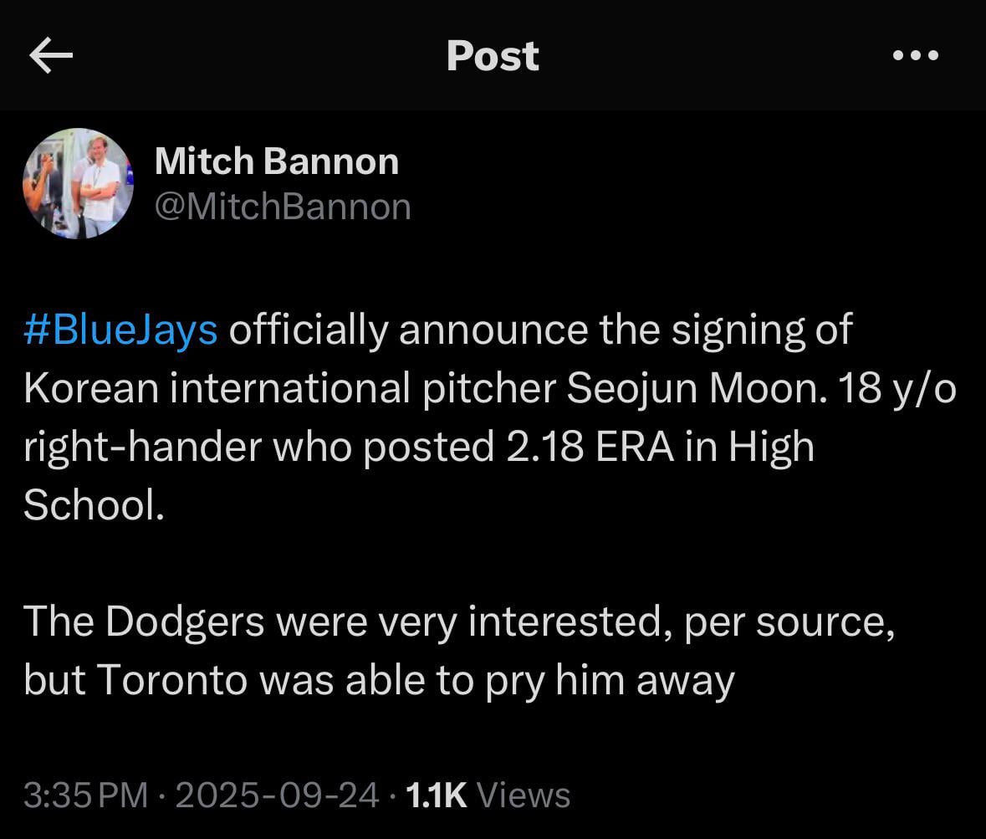The image size is (986, 839).
Task: Open search results for BlueJays hashtag
Action: 120,329
